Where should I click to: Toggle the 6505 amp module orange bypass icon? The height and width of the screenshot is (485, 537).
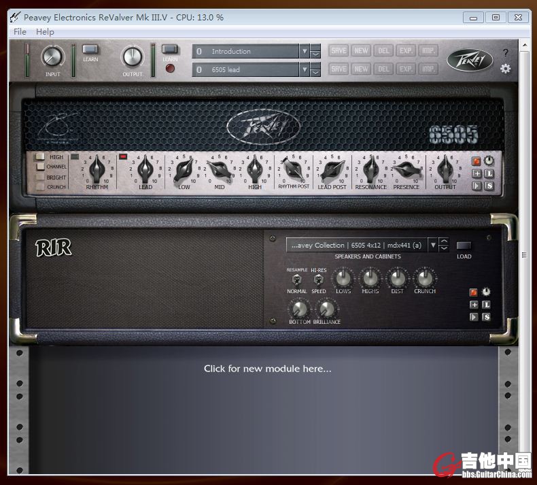click(x=477, y=161)
